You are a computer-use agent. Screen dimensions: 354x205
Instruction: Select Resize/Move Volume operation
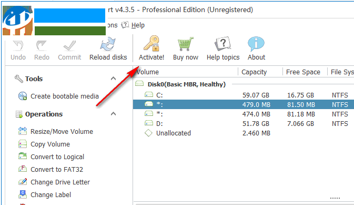tap(62, 131)
